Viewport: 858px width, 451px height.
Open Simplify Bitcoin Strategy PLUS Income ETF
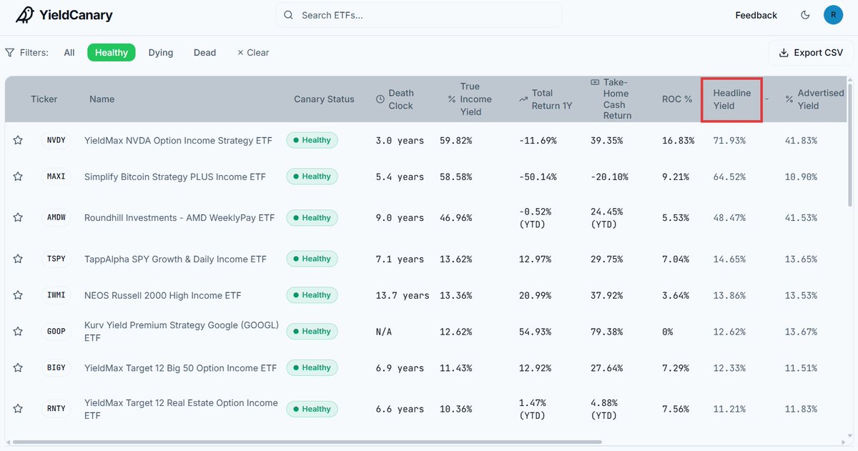[176, 177]
